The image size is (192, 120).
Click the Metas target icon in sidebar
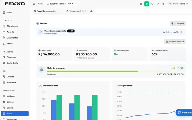coord(4,114)
